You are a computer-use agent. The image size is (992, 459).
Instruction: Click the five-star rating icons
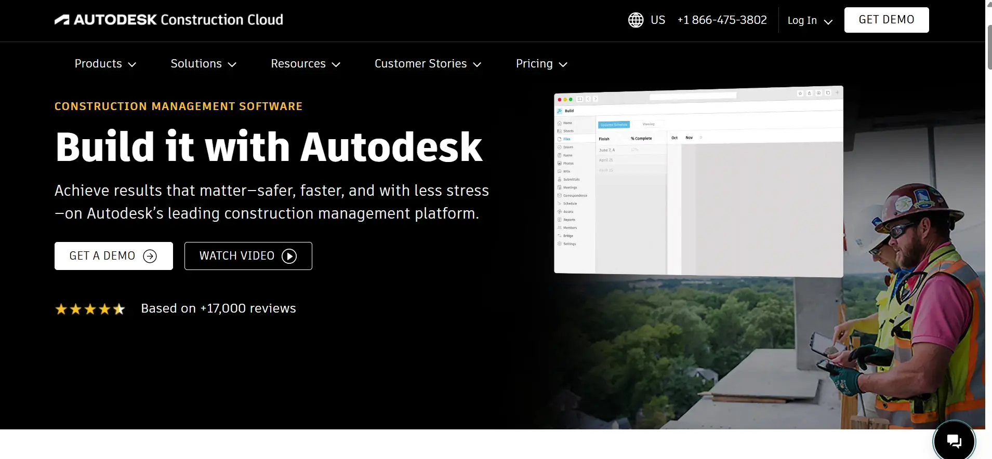(x=90, y=309)
